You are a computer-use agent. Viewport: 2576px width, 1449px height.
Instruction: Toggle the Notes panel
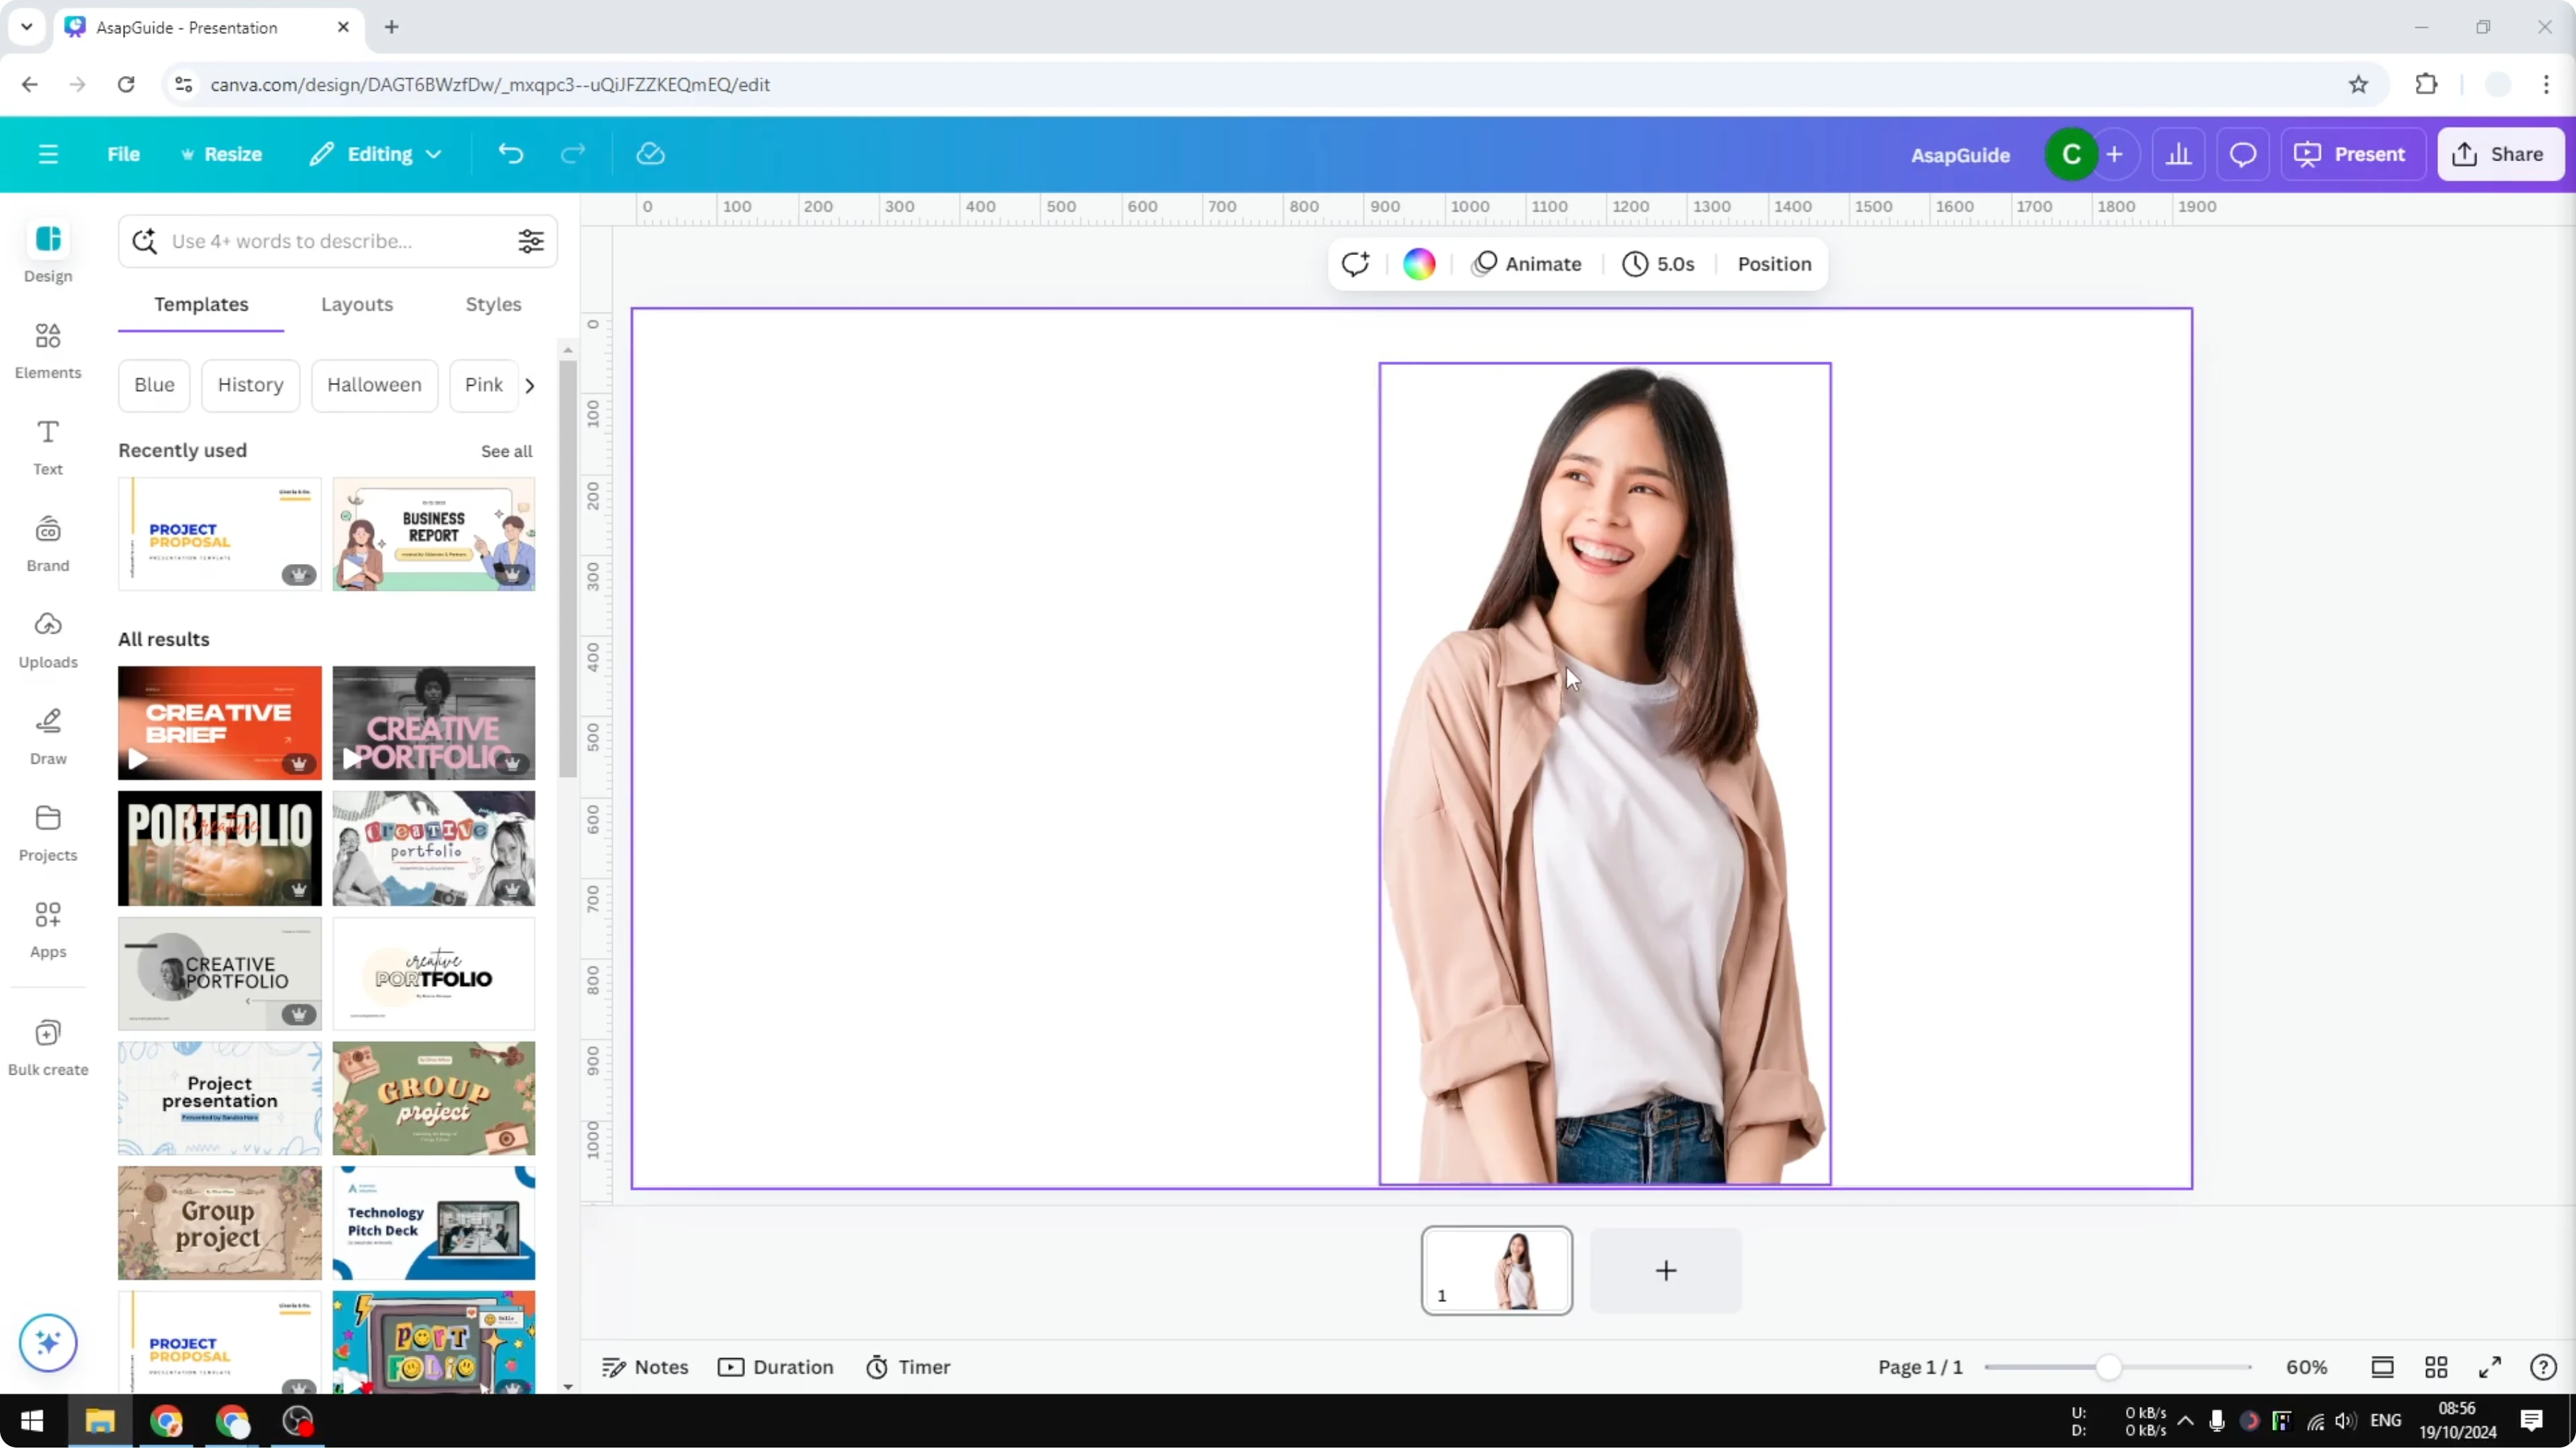[x=645, y=1367]
